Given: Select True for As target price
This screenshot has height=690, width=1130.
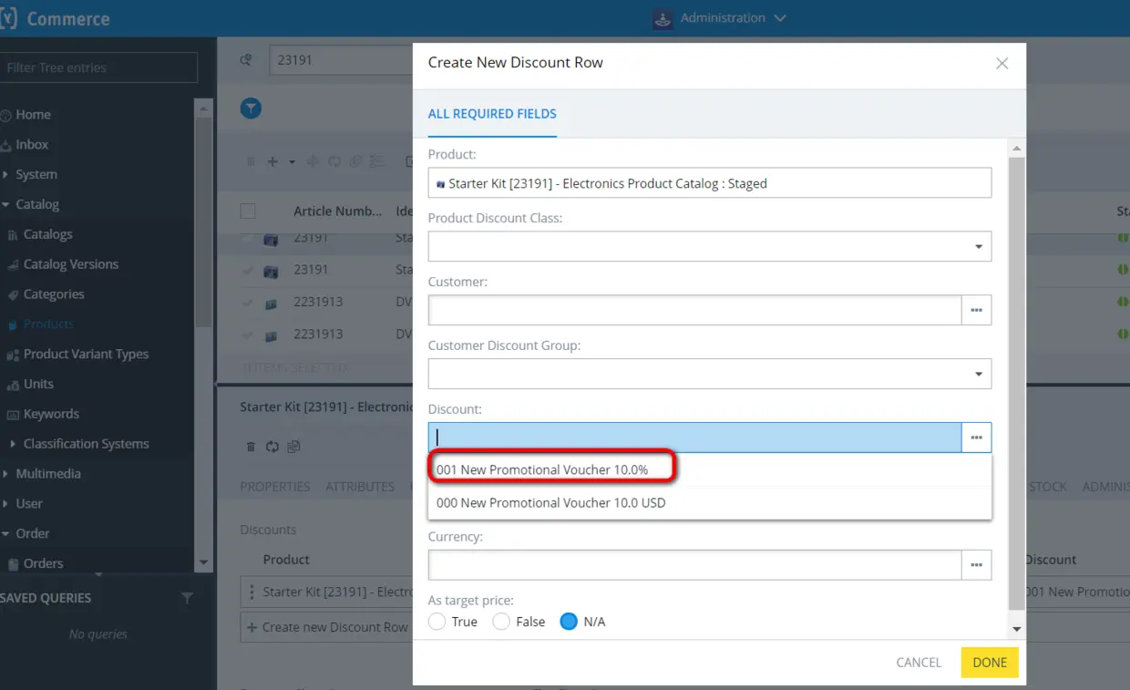Looking at the screenshot, I should point(437,622).
